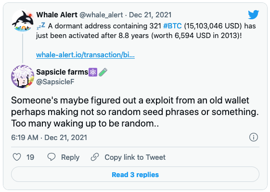The image size is (270, 192).
Task: Select Copy link to Tweet
Action: pos(135,157)
